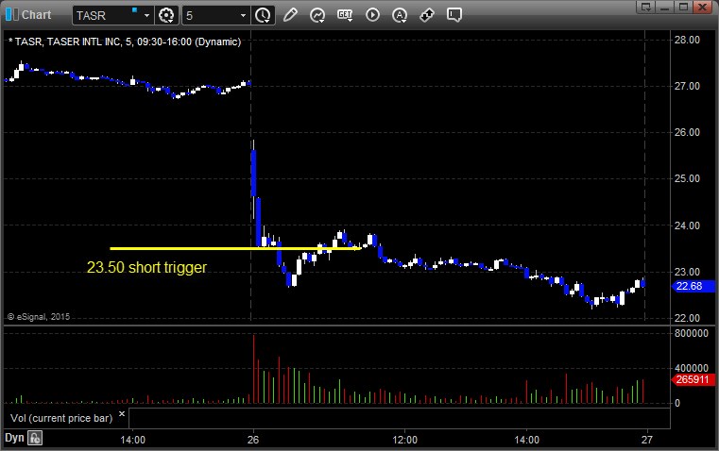Click the 27.00 price axis label
The width and height of the screenshot is (719, 451).
pos(687,86)
